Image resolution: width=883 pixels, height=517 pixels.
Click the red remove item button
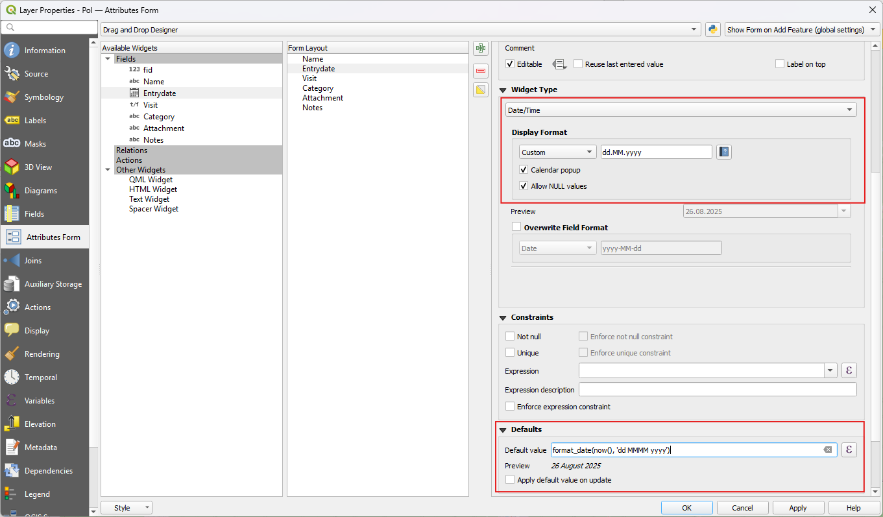pyautogui.click(x=481, y=70)
